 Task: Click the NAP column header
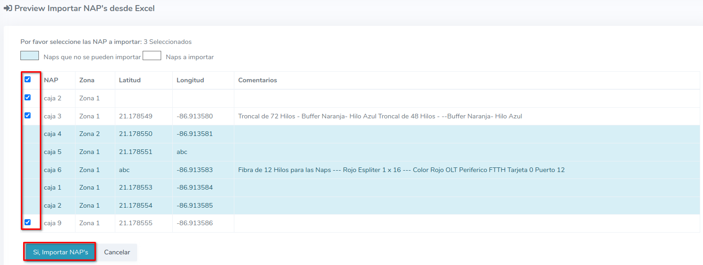click(51, 80)
